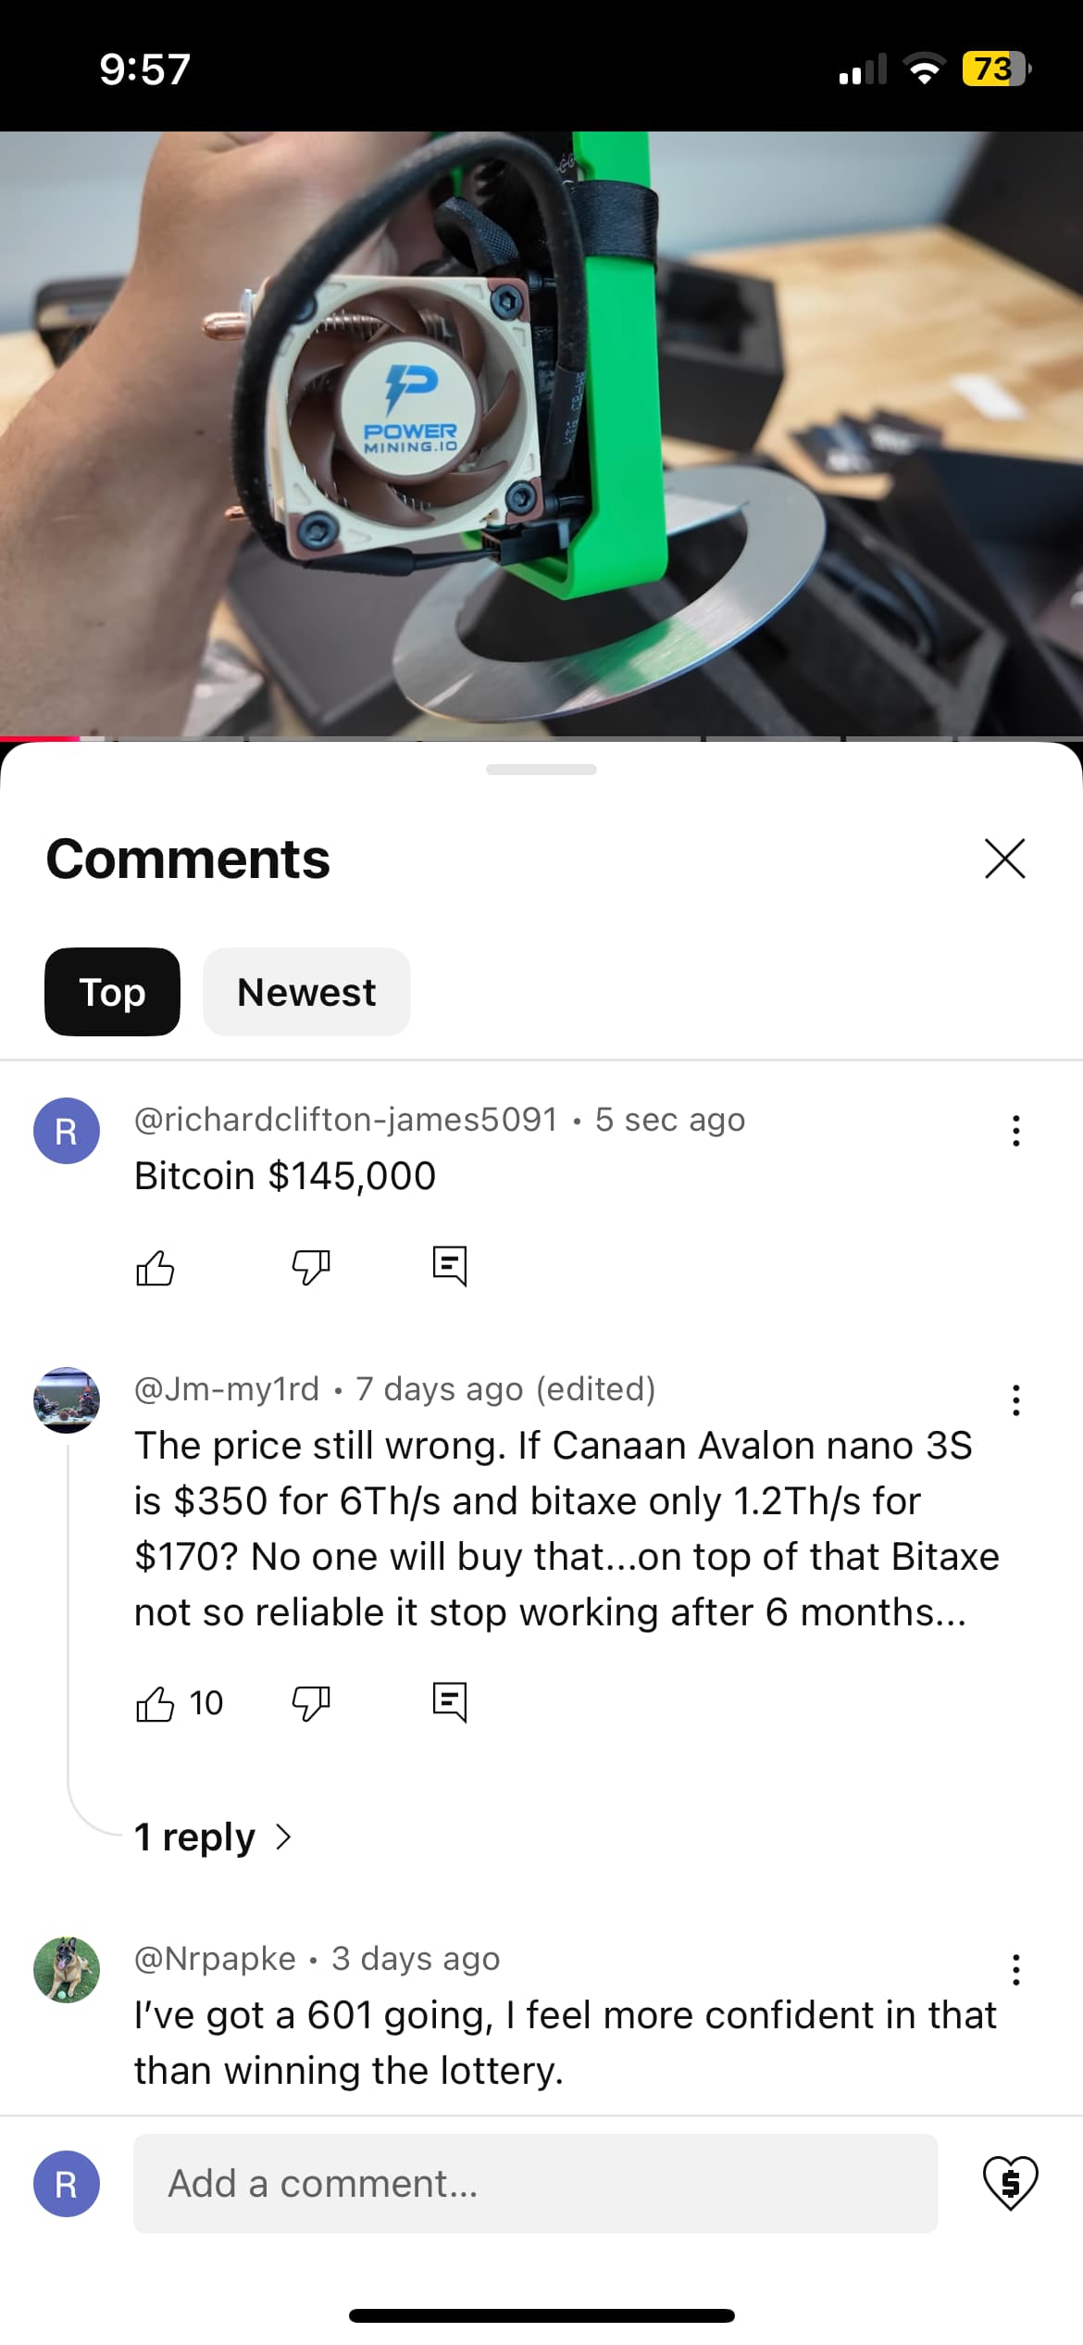Tap the comments sheet drag handle

click(541, 770)
